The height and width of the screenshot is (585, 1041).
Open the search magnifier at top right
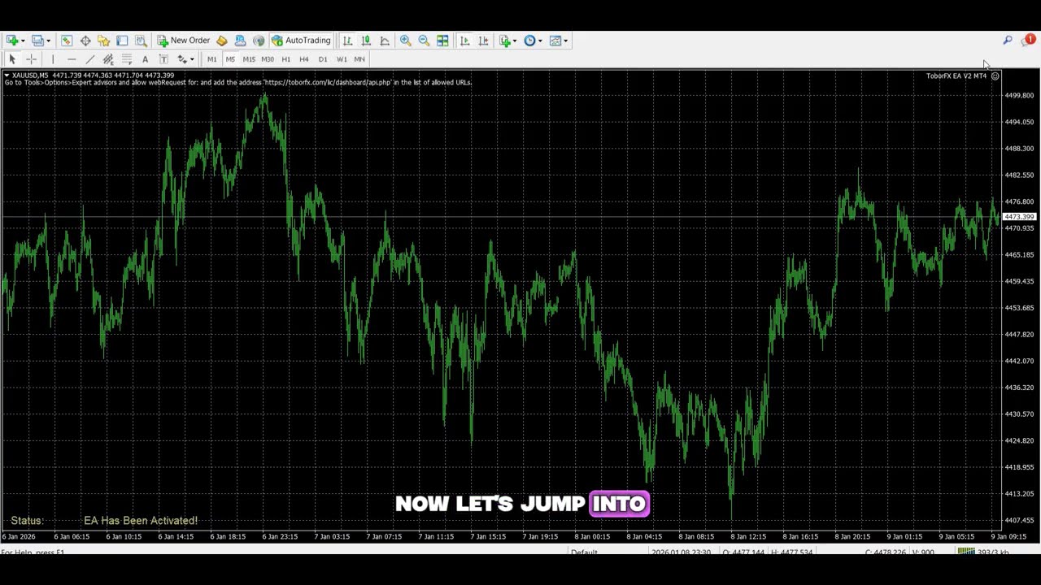coord(1007,40)
